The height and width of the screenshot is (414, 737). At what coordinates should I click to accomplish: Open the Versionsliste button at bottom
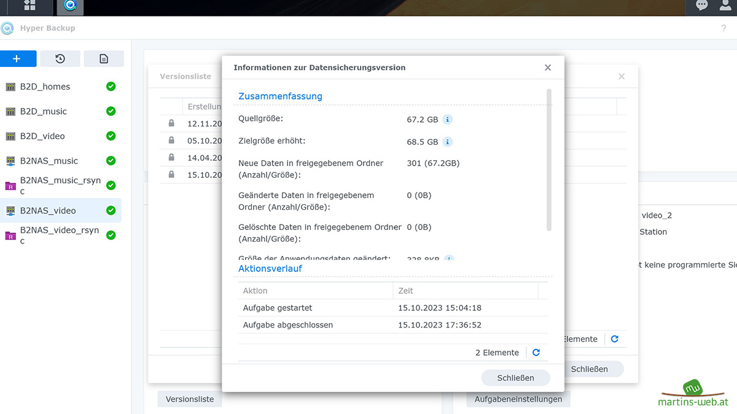[190, 399]
